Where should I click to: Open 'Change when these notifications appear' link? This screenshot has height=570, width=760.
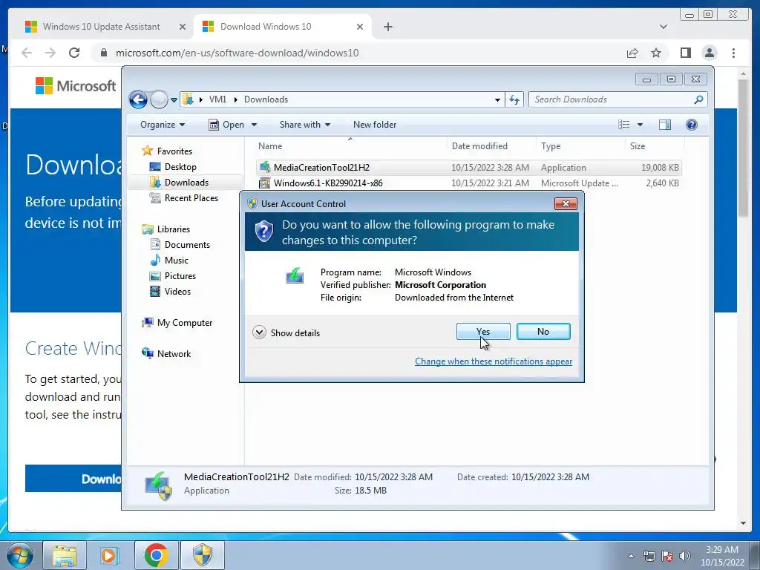point(494,361)
